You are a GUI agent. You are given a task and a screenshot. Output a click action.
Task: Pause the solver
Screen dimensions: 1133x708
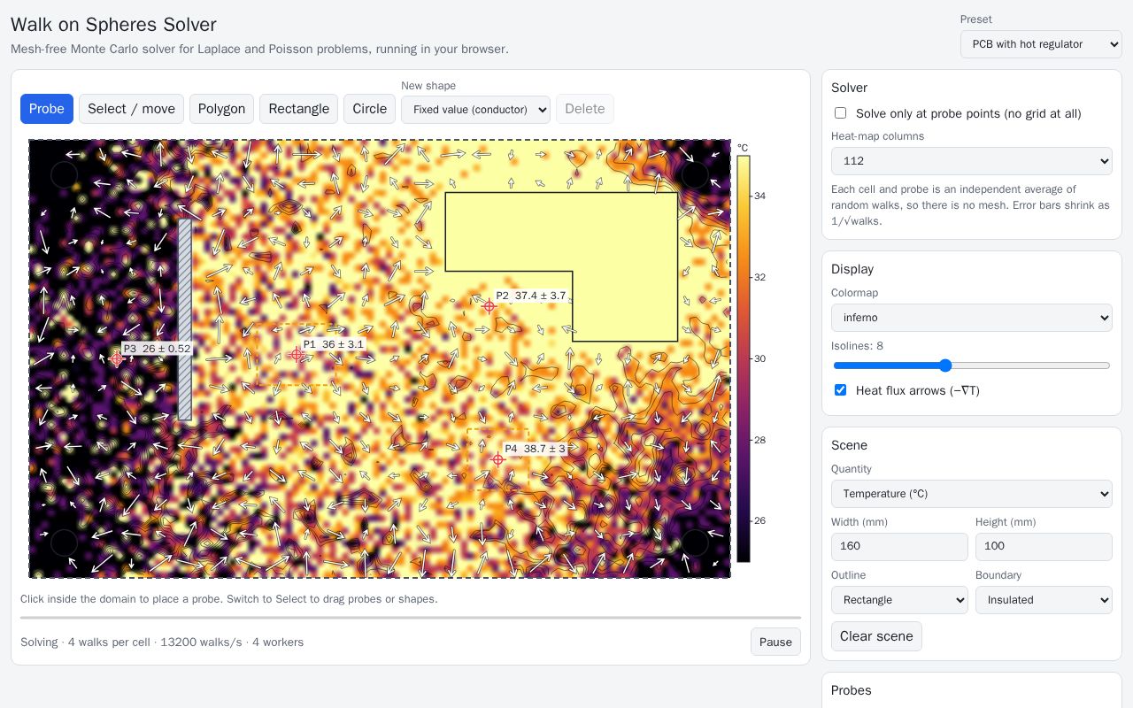tap(775, 642)
